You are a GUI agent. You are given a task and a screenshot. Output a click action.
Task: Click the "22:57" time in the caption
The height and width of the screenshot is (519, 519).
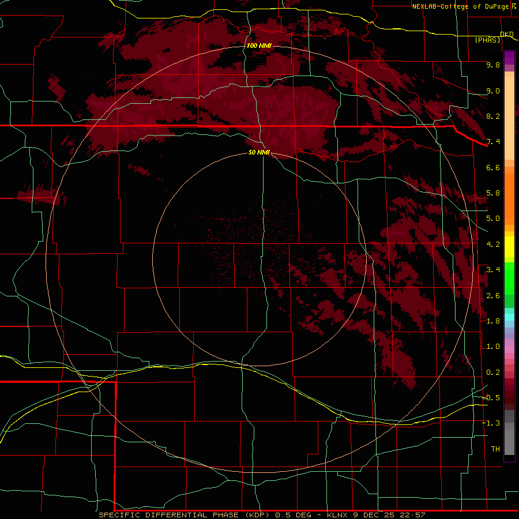pyautogui.click(x=413, y=515)
